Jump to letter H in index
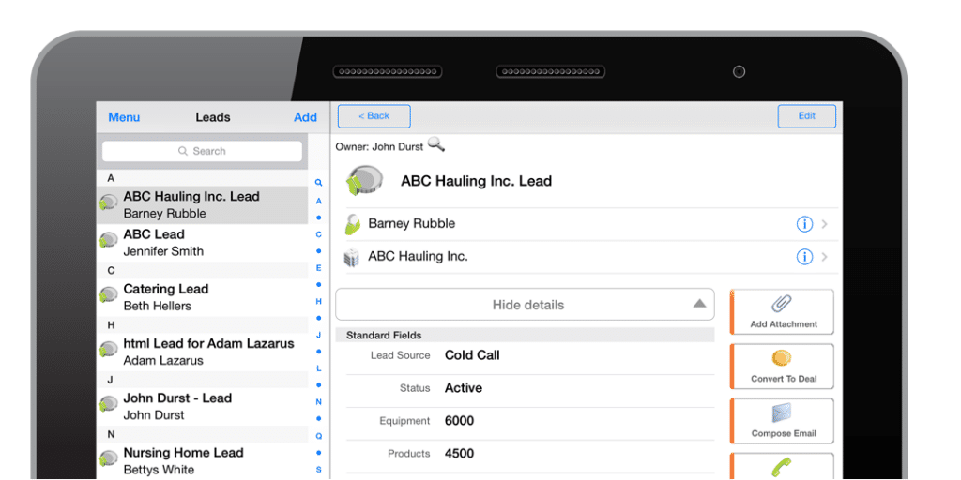 click(x=318, y=302)
